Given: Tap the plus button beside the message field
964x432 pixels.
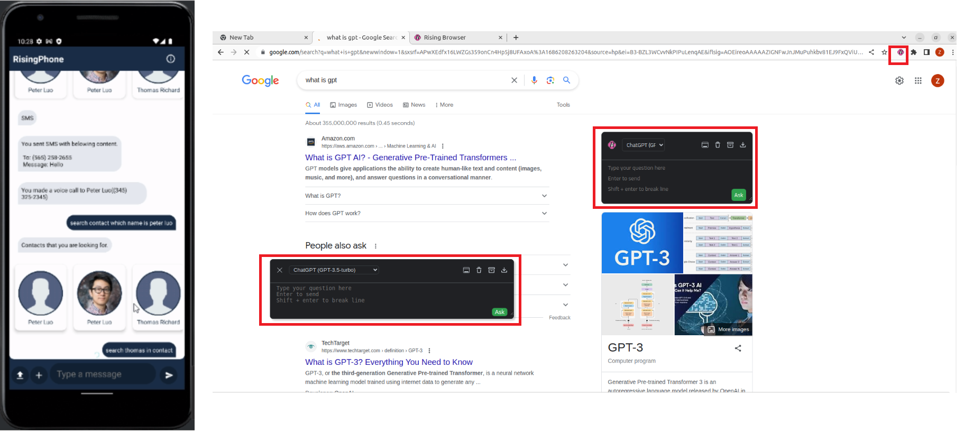Looking at the screenshot, I should [39, 375].
